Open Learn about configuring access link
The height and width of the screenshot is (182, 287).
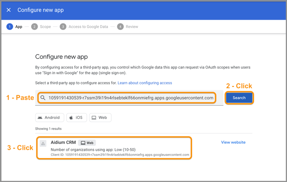point(145,83)
